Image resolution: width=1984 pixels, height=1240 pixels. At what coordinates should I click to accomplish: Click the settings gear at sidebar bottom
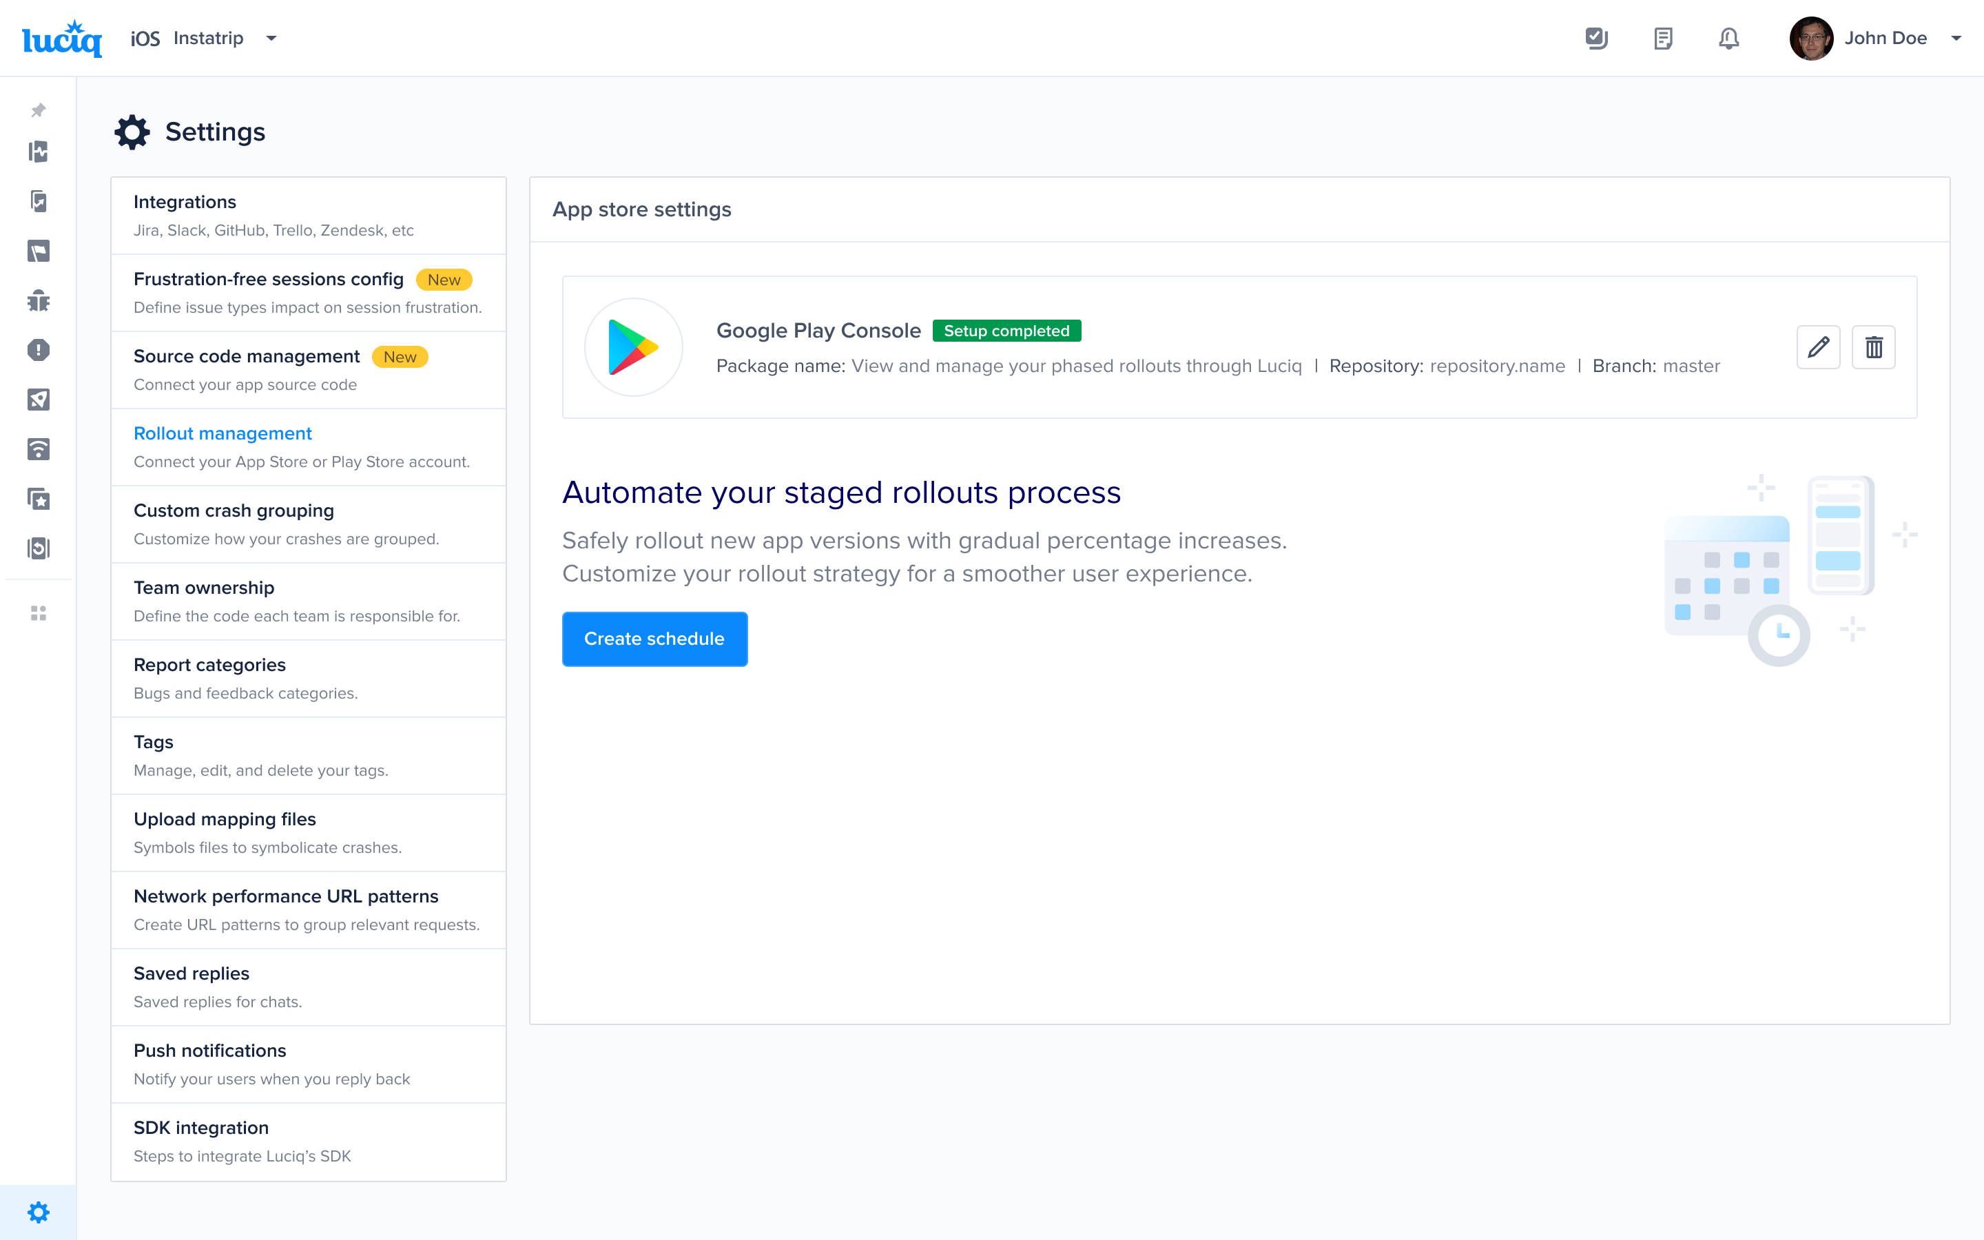pos(39,1212)
